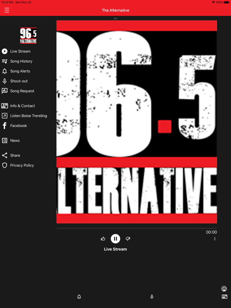Open Song Request menu item
This screenshot has width=231, height=308.
click(22, 91)
